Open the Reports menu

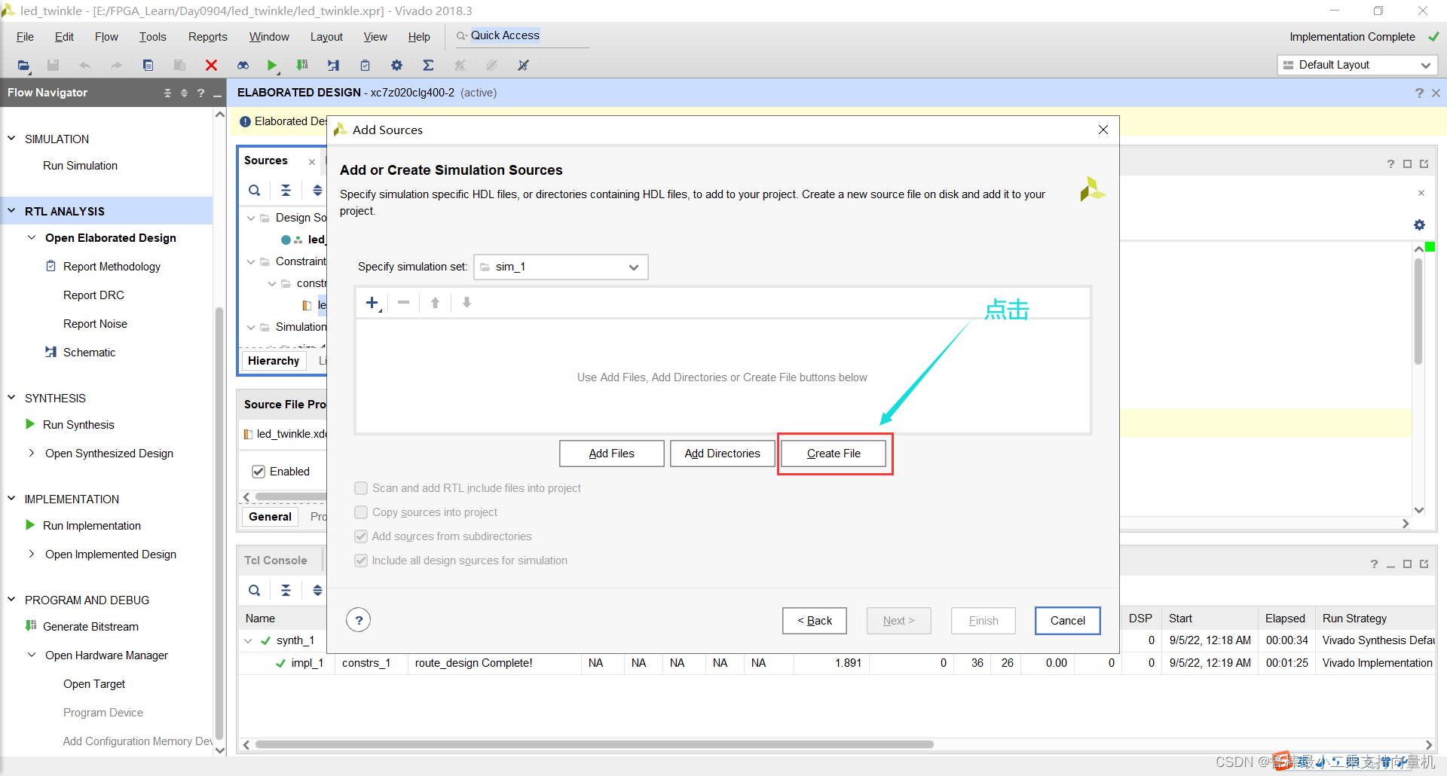(x=207, y=37)
